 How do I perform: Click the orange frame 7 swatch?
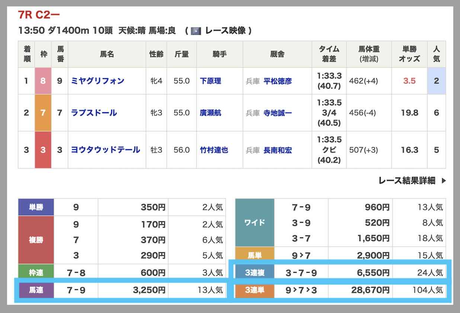[43, 113]
